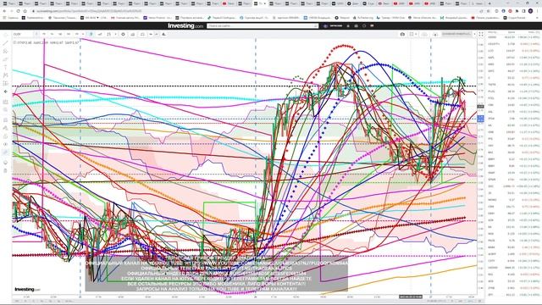Open the chart patterns tool
542x305 pixels.
click(x=5, y=75)
